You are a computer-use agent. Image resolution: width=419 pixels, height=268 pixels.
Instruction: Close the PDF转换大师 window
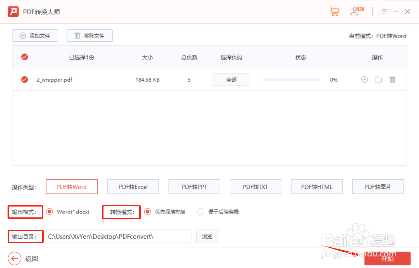pyautogui.click(x=408, y=12)
